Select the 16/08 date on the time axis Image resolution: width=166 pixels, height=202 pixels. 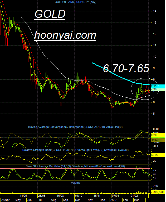coord(60,196)
